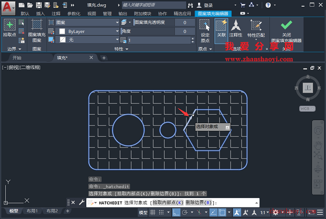This screenshot has height=219, width=326.
Task: Expand the 原点 panel arrow
Action: (210, 49)
